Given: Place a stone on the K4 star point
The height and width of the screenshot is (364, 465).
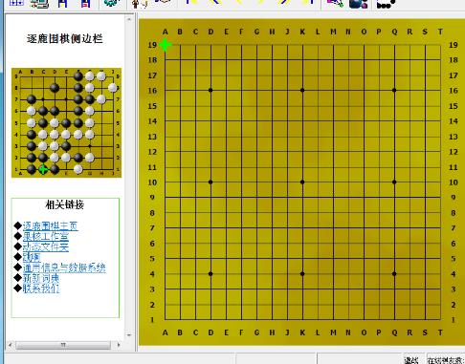Looking at the screenshot, I should pos(302,274).
